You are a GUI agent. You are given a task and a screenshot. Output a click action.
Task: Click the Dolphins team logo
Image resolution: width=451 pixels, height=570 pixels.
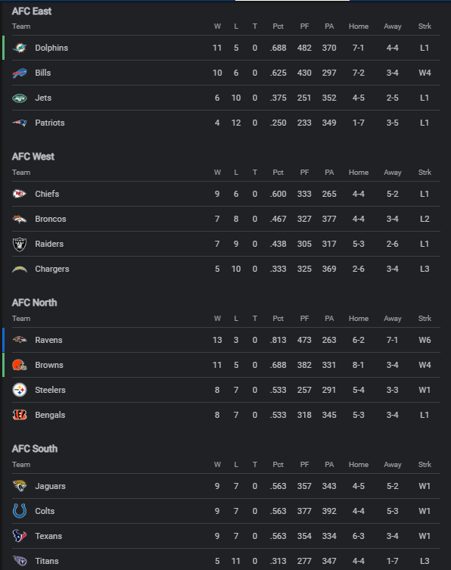(20, 48)
